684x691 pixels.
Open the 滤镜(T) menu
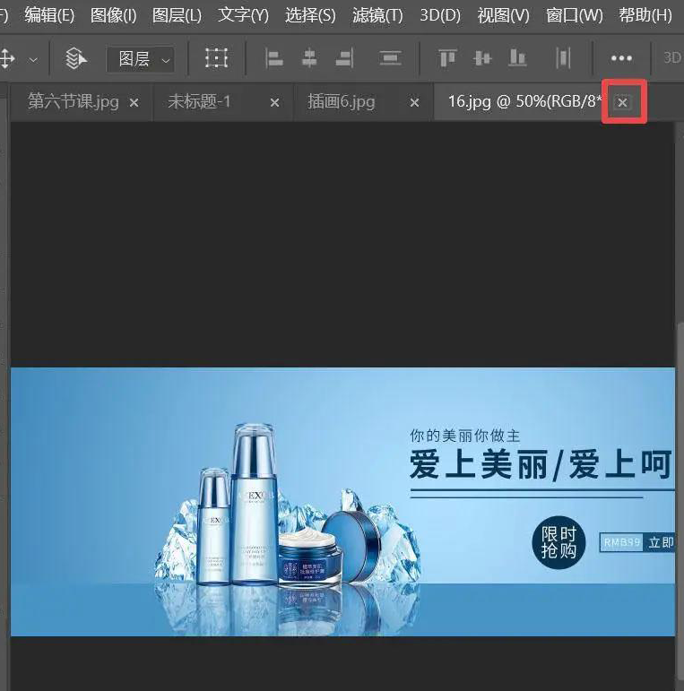point(377,15)
